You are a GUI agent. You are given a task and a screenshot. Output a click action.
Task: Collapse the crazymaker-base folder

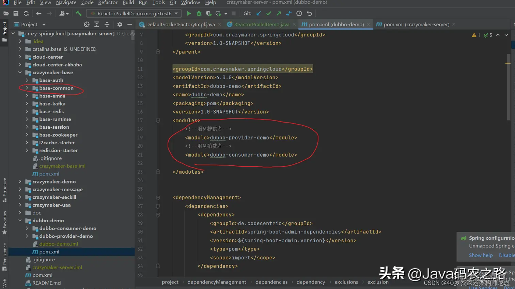coord(20,73)
